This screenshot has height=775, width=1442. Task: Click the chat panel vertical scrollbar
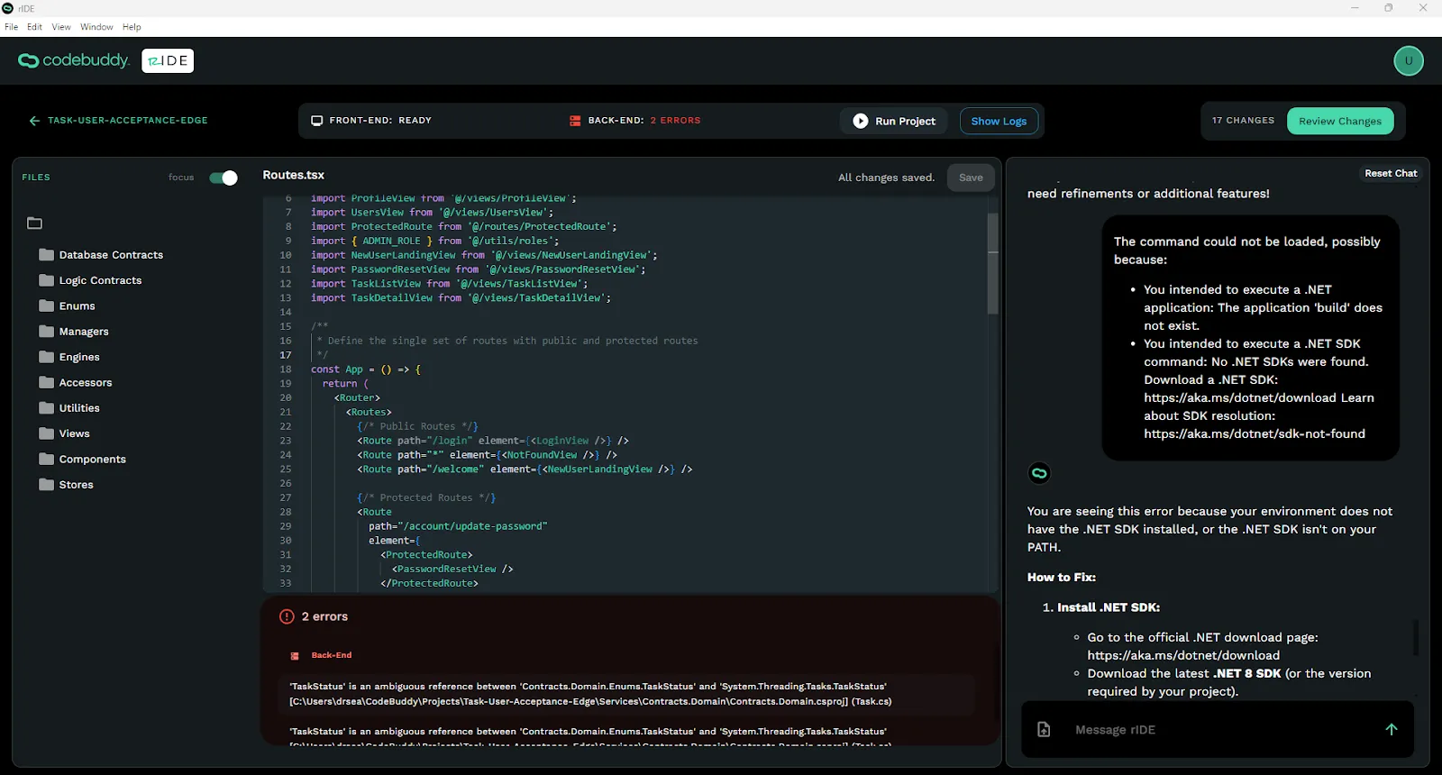[1416, 638]
